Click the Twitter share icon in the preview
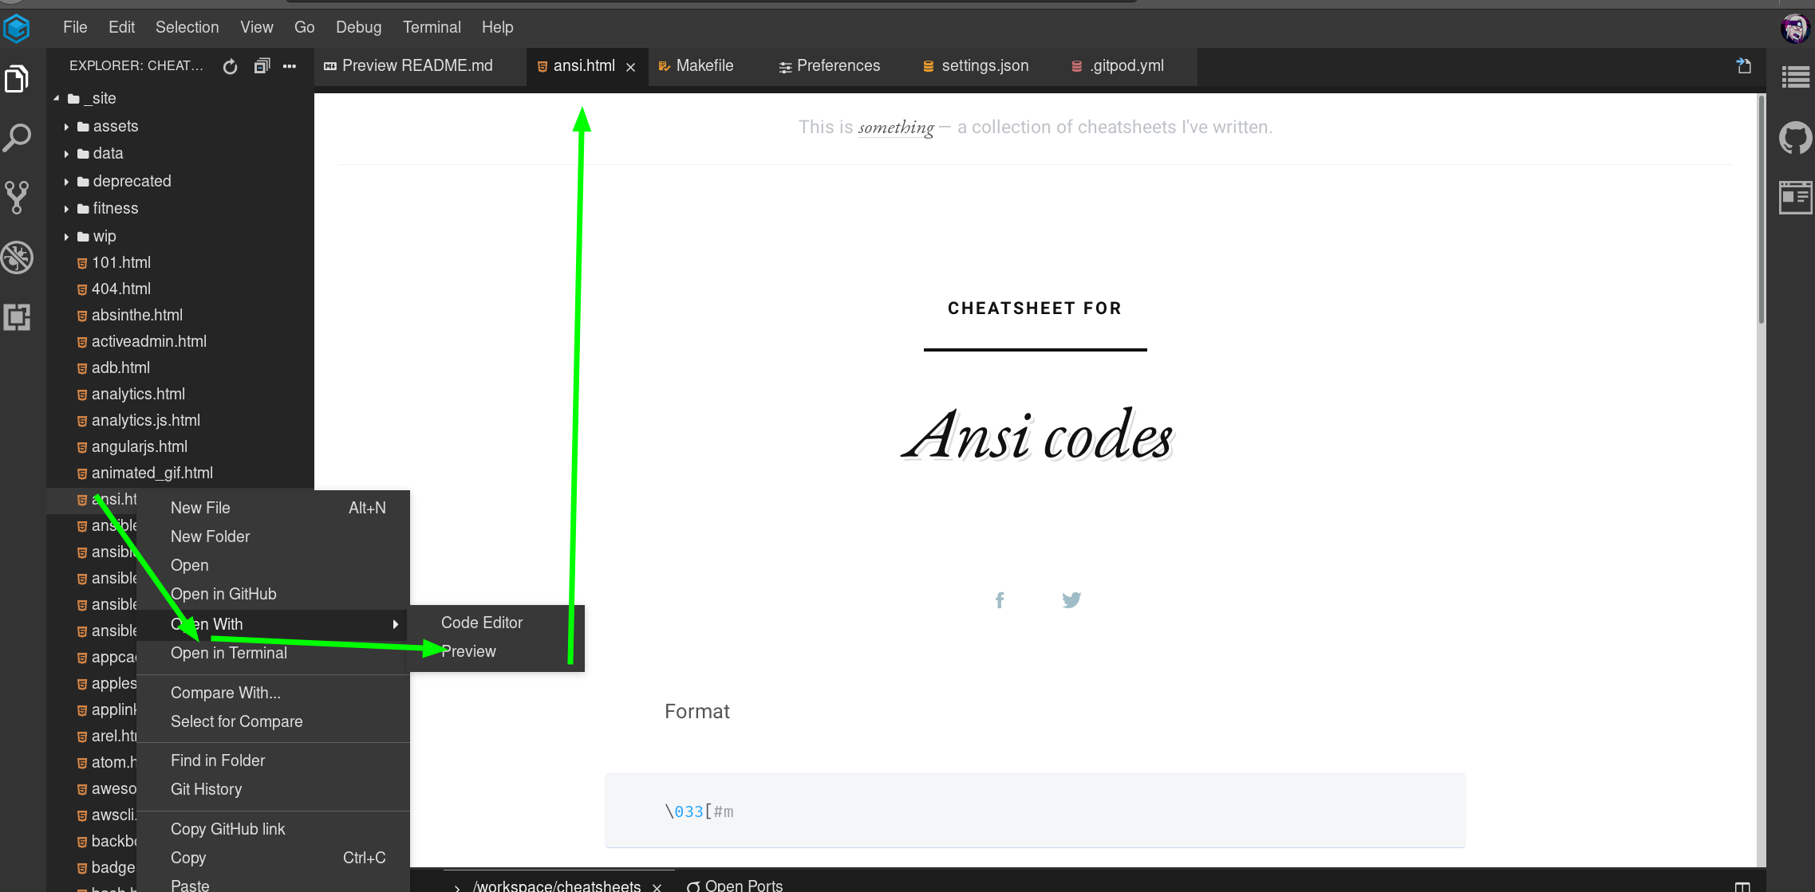 point(1071,599)
